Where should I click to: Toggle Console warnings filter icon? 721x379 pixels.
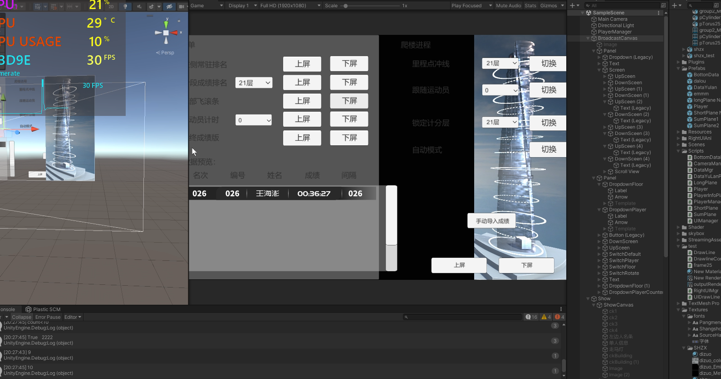coord(546,317)
